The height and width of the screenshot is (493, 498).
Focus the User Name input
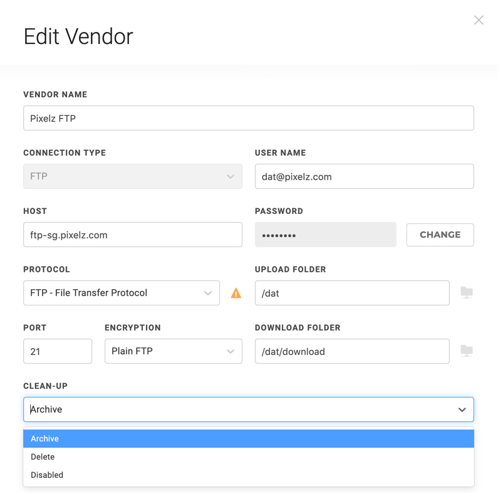(364, 176)
